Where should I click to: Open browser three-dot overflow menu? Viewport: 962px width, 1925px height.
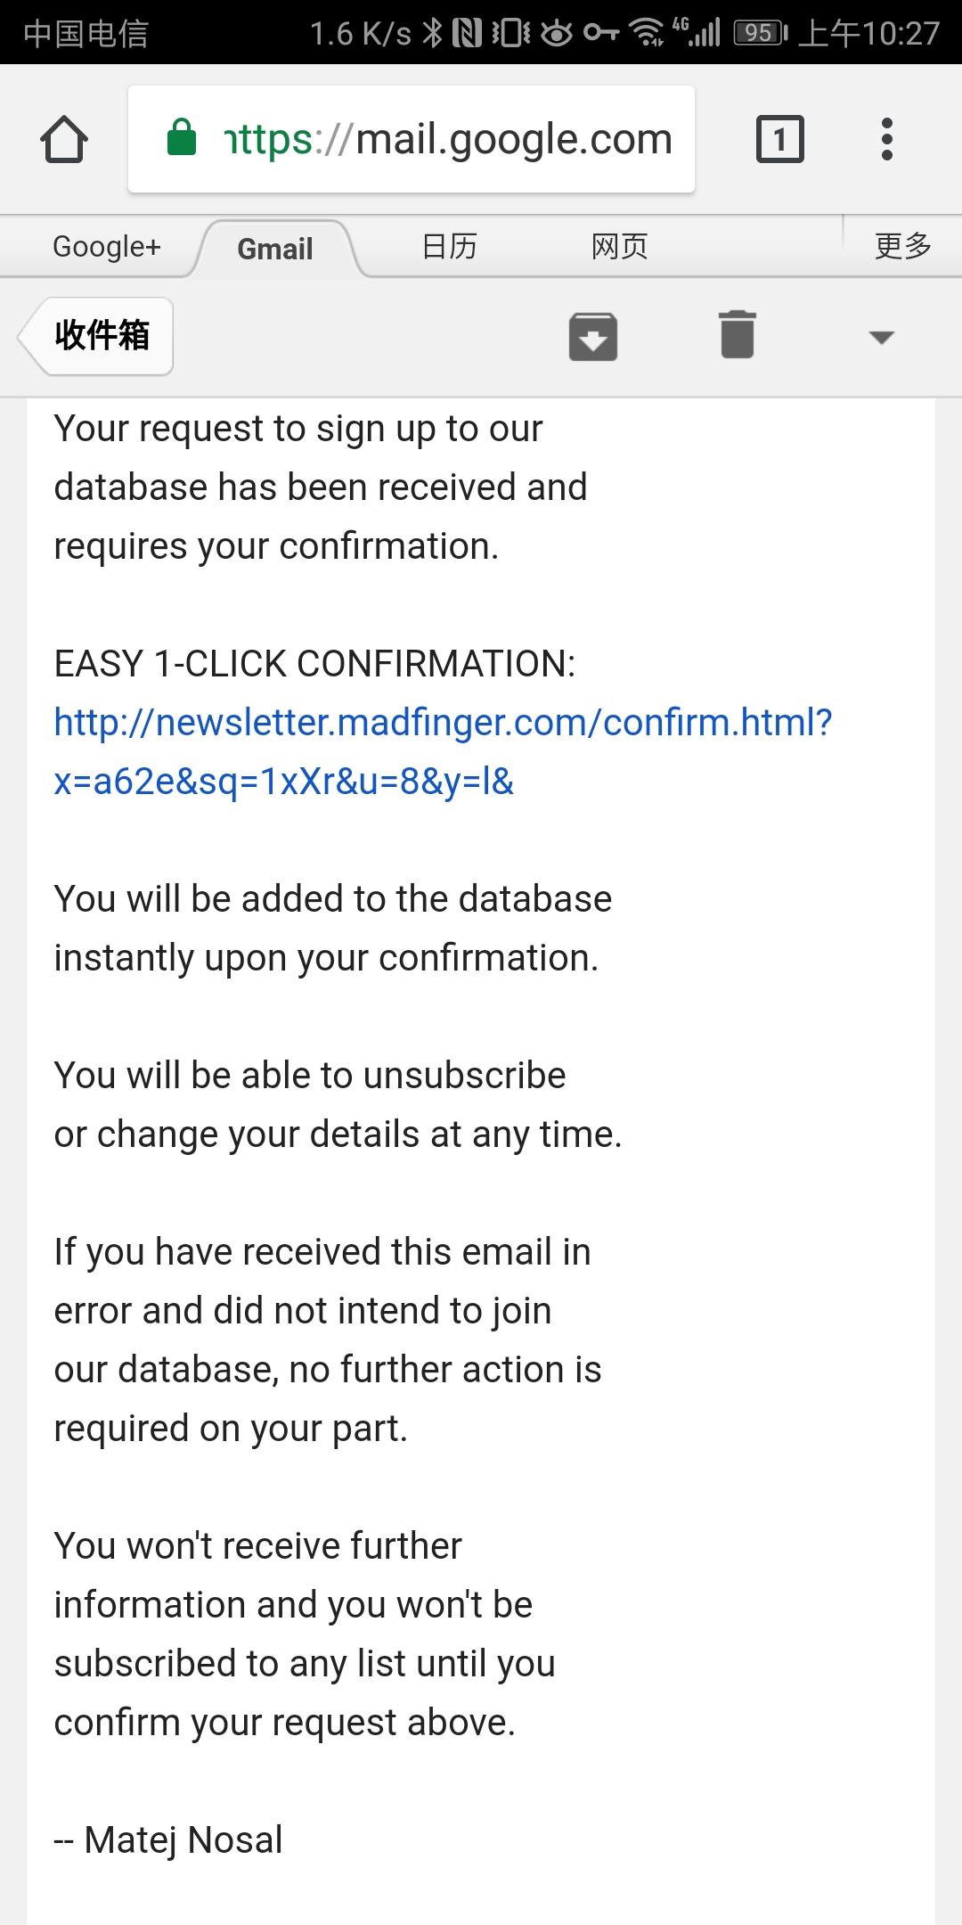point(886,140)
